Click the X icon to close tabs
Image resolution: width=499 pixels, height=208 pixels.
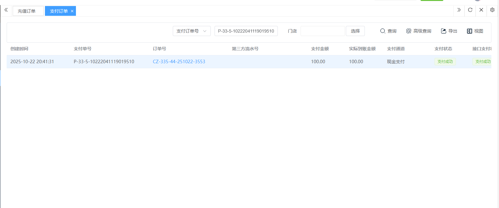coord(481,10)
